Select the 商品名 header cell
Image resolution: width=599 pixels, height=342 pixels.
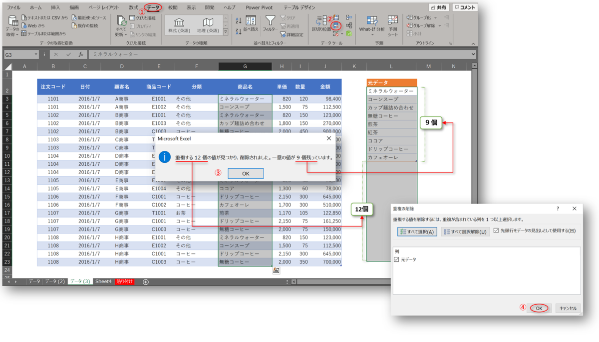(245, 87)
